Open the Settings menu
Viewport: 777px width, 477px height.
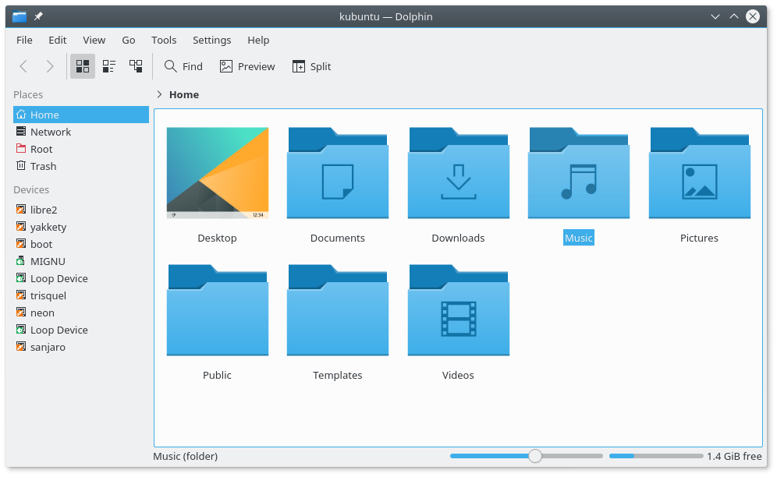[211, 40]
